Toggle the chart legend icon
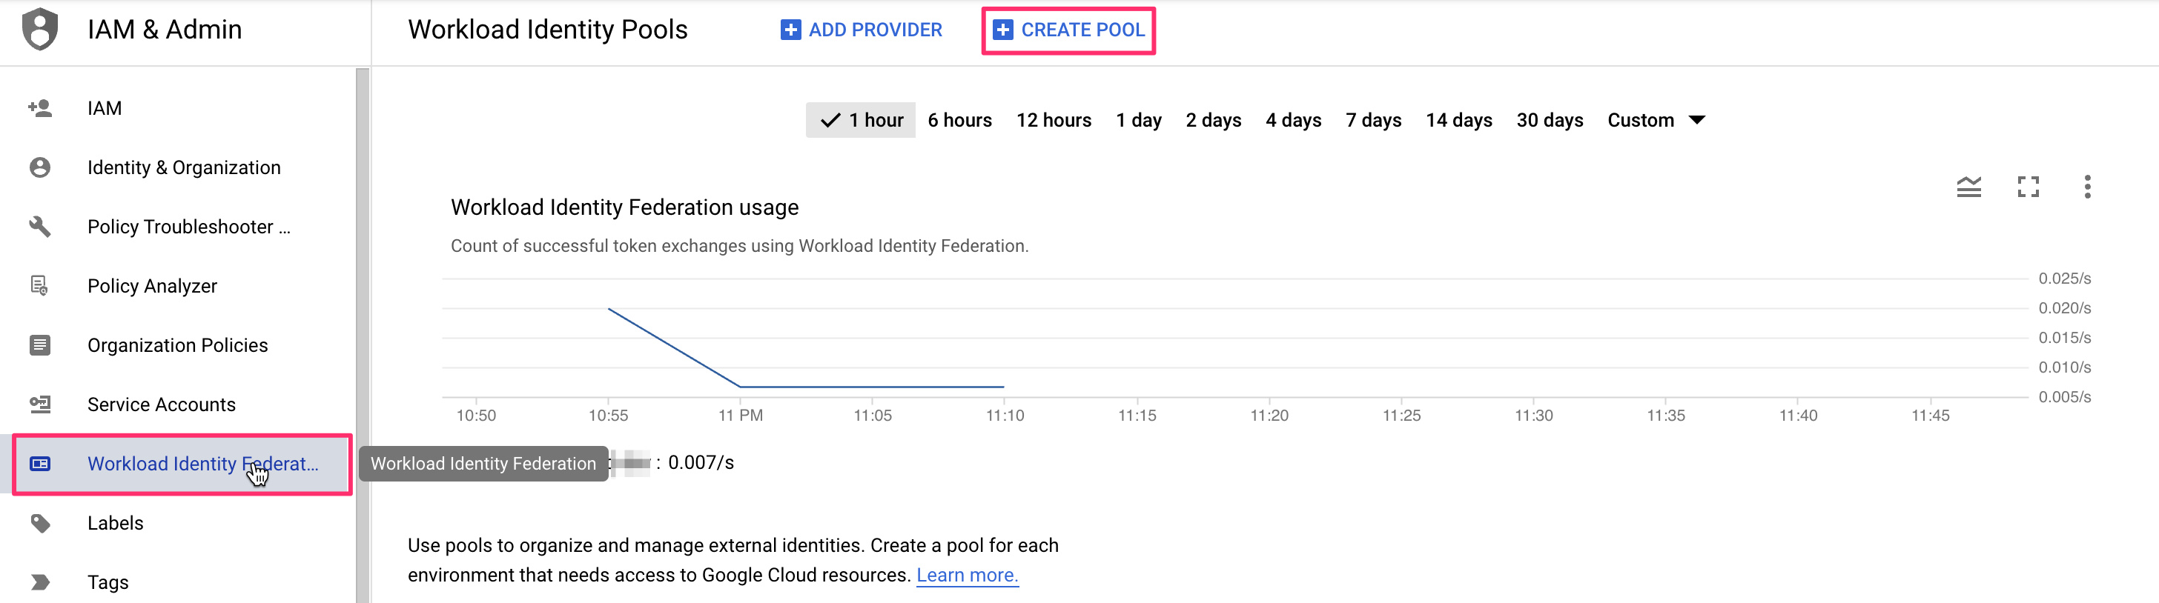2159x603 pixels. coord(1968,187)
